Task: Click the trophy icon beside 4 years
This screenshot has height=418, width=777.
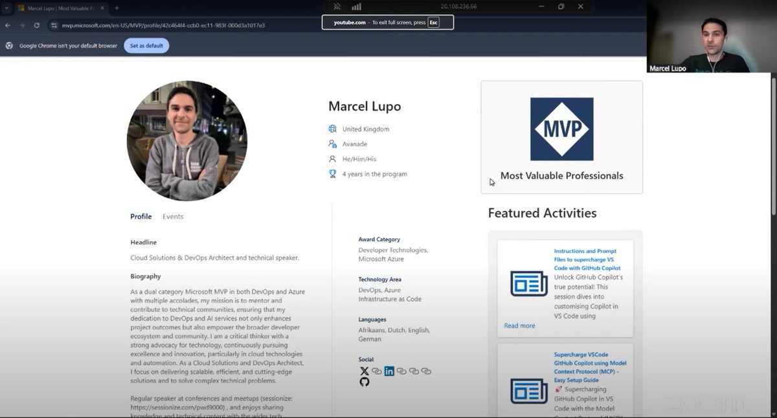Action: [x=333, y=173]
